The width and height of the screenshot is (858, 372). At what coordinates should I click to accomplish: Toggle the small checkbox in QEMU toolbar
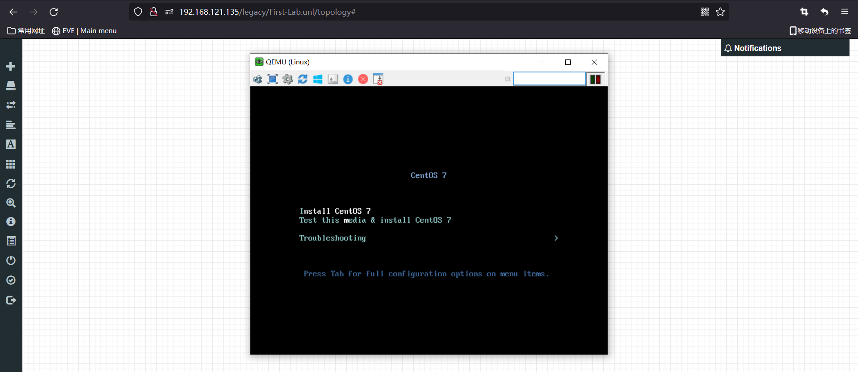[x=508, y=79]
